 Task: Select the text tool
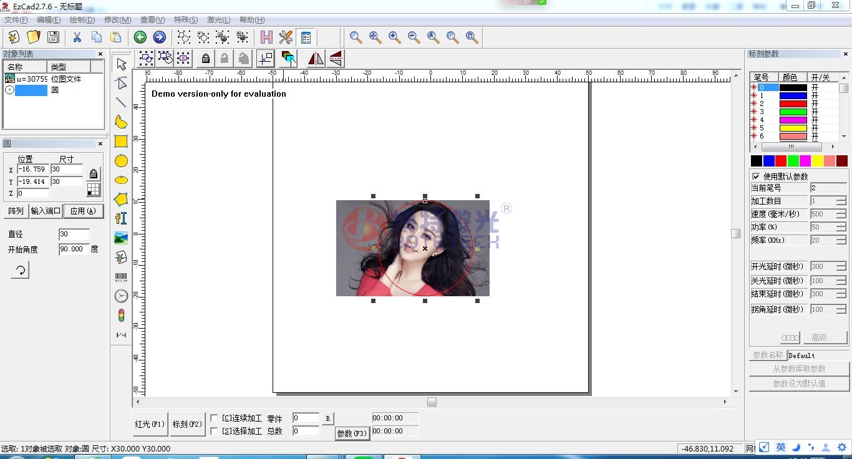pos(121,218)
